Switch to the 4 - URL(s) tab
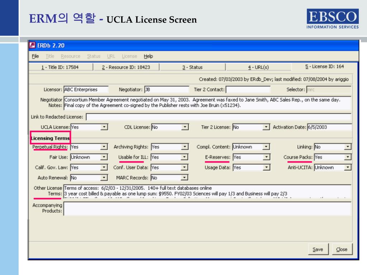Viewport: 367px width, 275px height. 258,67
